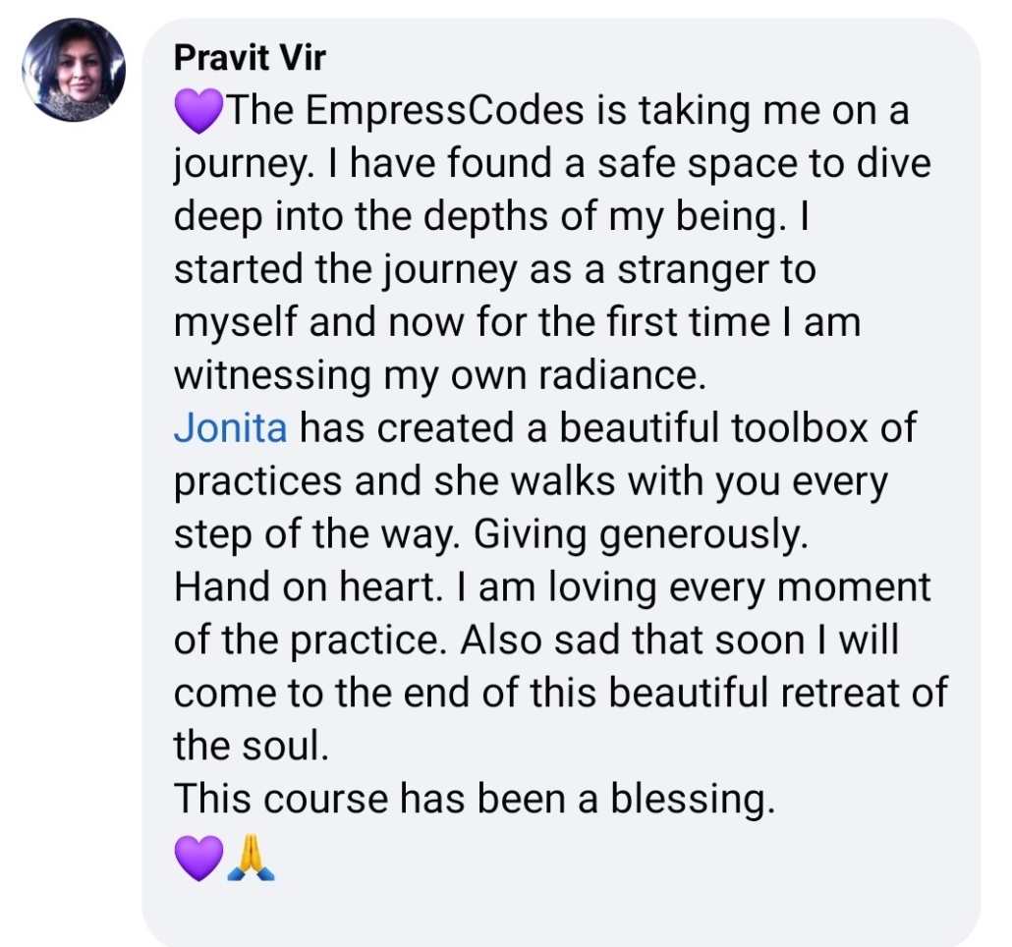Viewport: 1012px width, 947px height.
Task: Click the words "beautiful retreat of"
Action: click(x=777, y=694)
